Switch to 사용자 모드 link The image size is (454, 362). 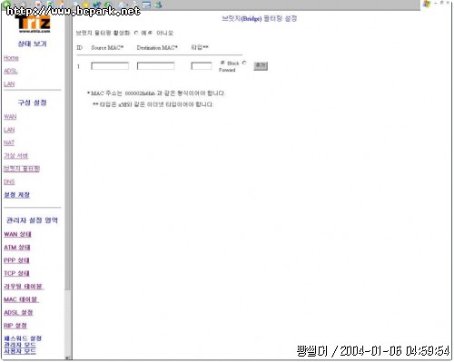pyautogui.click(x=20, y=351)
